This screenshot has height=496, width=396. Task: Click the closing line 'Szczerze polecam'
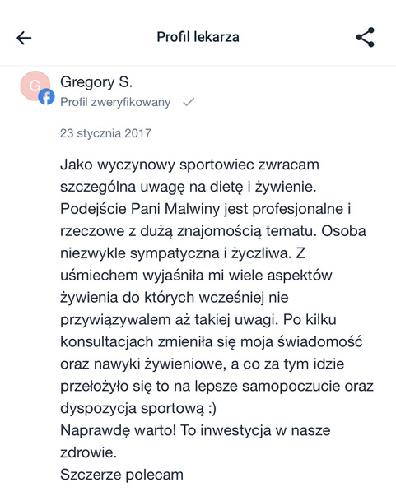coord(122,475)
